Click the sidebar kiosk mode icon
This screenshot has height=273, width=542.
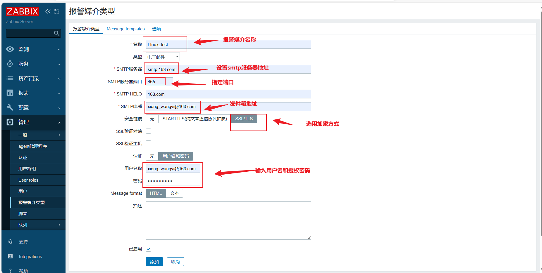coord(57,11)
